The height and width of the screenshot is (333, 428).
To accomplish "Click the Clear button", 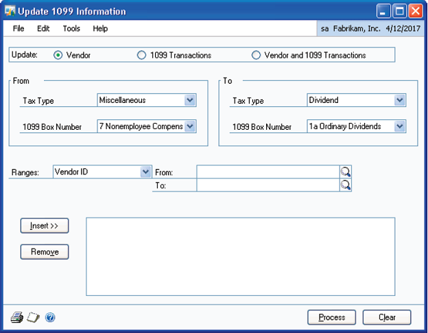I will [387, 317].
